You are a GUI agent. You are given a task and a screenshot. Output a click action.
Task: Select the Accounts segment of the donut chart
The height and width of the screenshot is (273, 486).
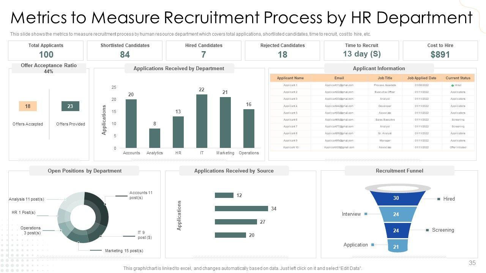coord(100,209)
